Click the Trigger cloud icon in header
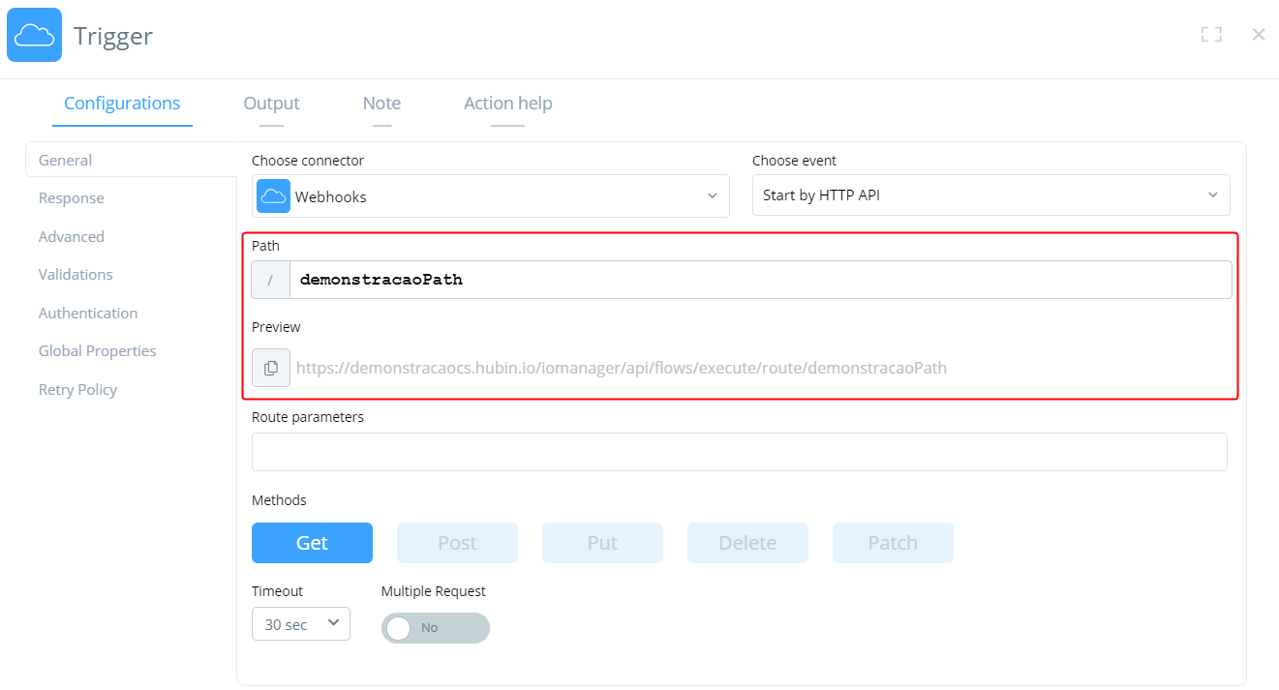 click(33, 34)
